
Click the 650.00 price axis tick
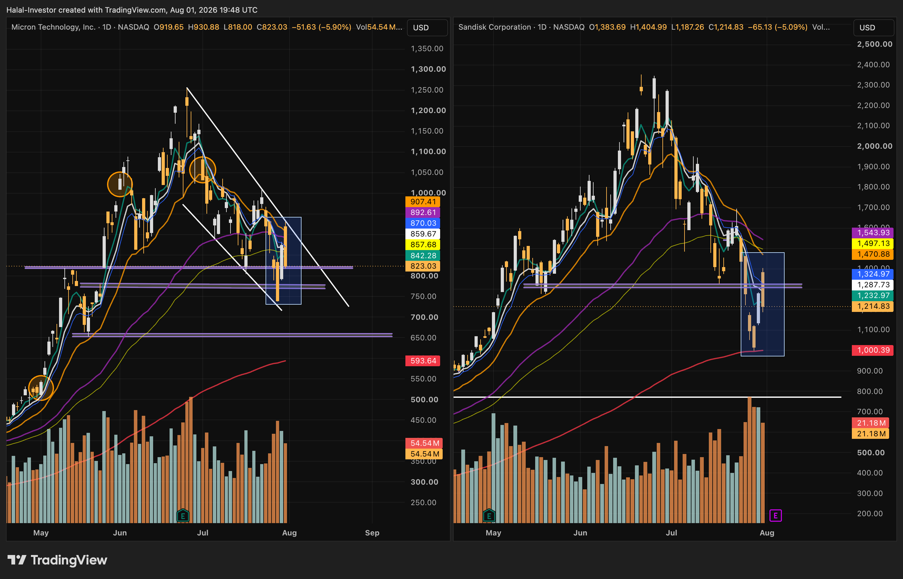pos(423,337)
